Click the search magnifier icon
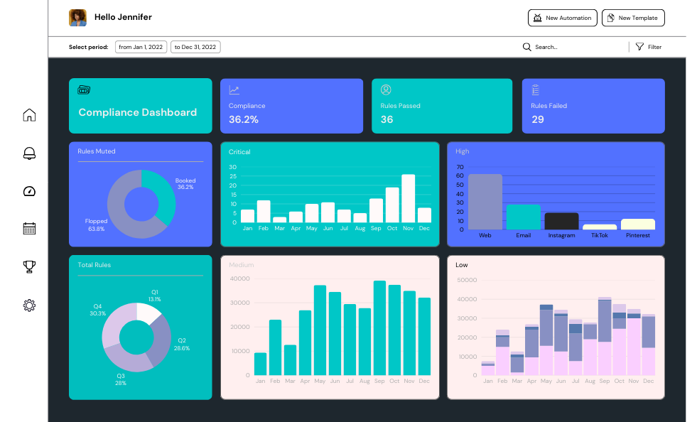 pyautogui.click(x=526, y=47)
